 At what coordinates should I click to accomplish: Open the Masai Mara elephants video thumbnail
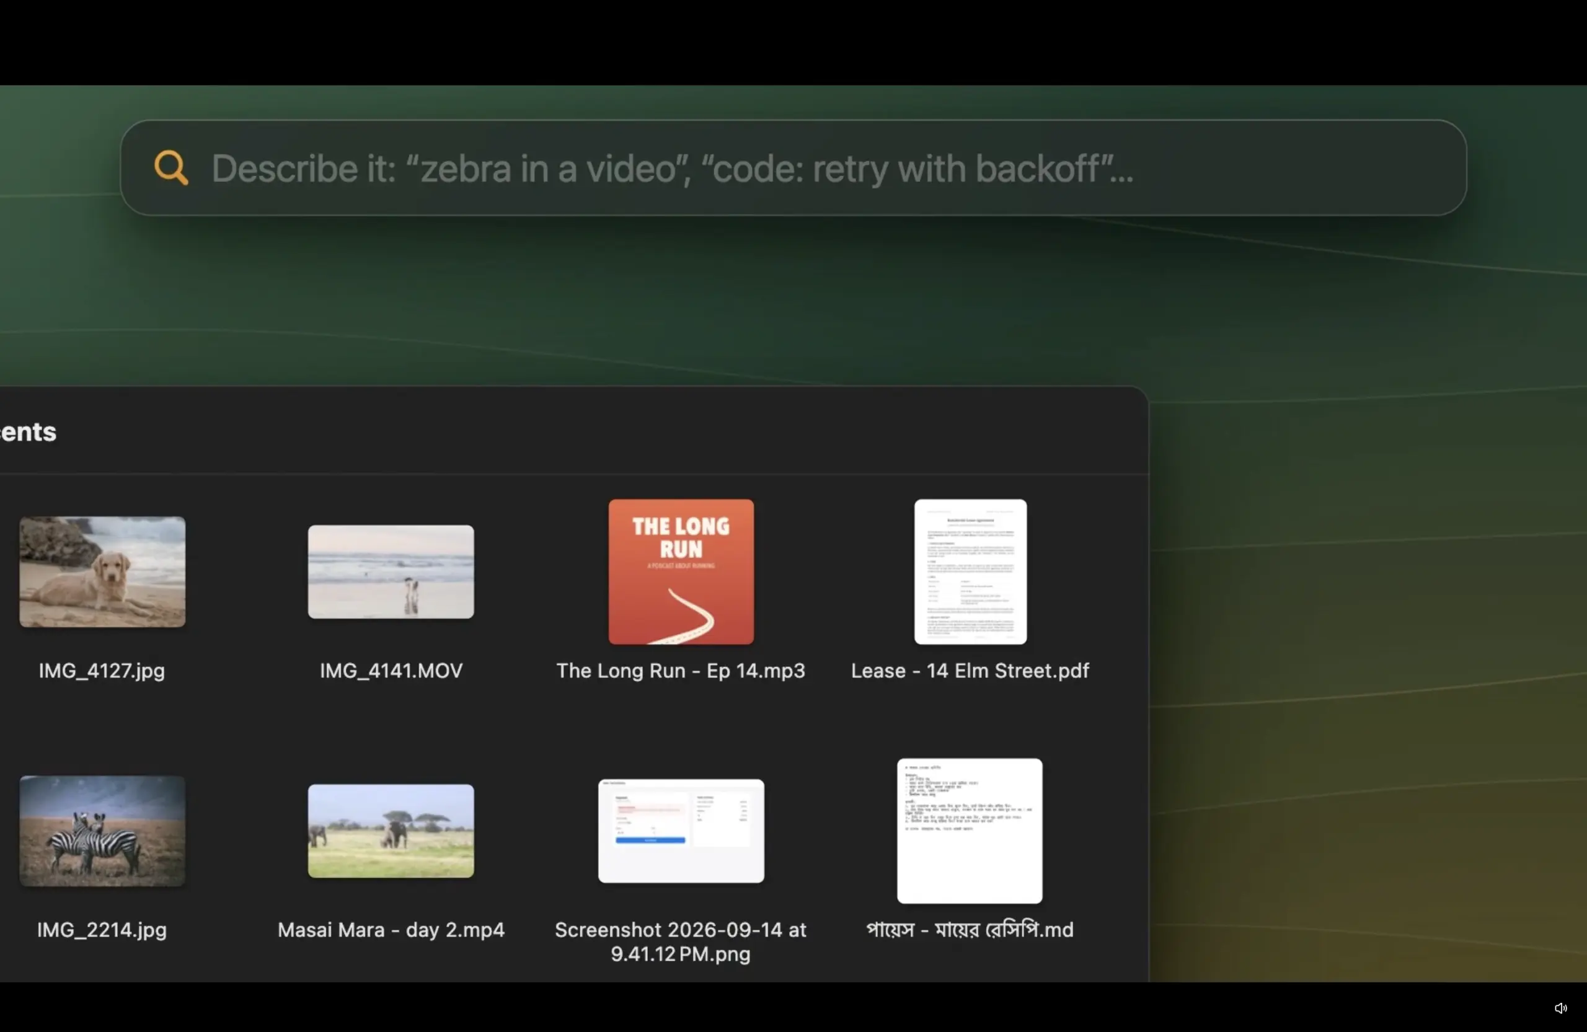[391, 831]
